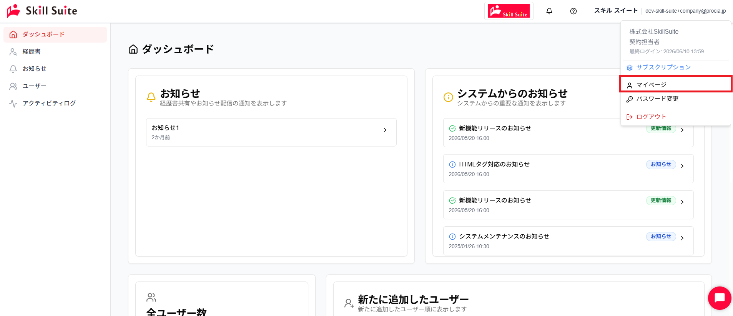Open the help question mark icon

573,11
